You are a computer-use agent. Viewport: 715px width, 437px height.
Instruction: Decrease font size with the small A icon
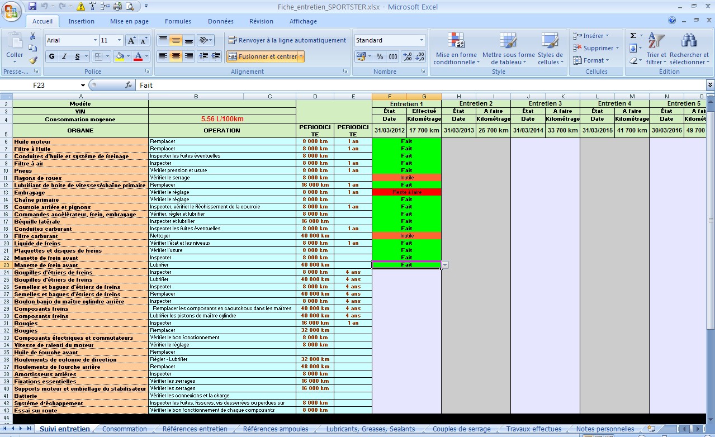[144, 40]
